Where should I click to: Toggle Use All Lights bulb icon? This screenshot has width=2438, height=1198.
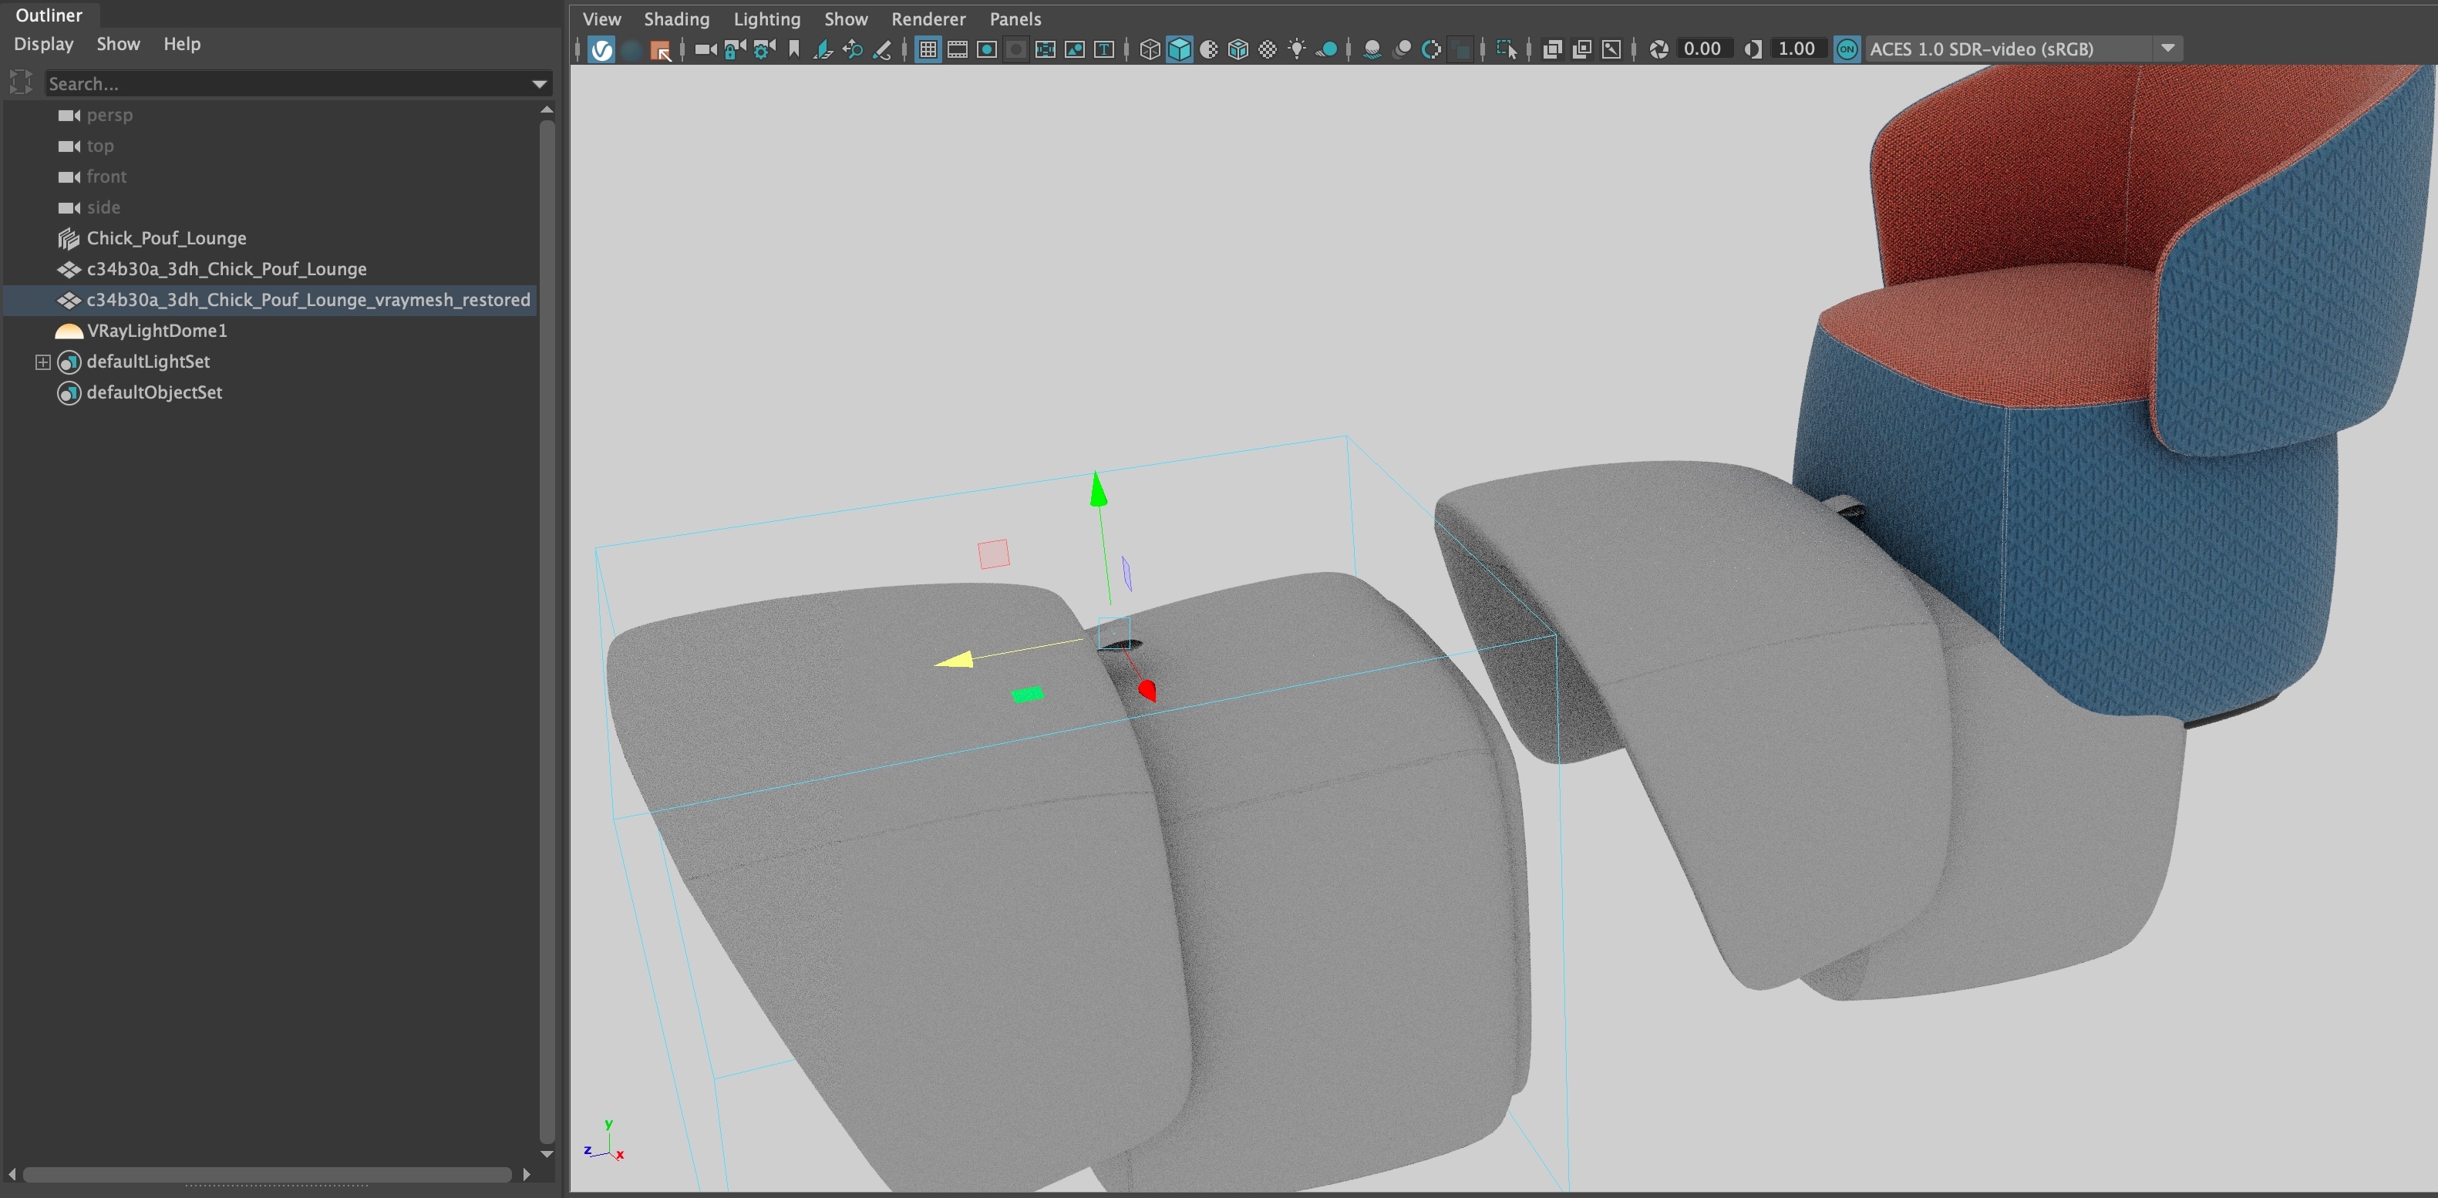click(x=1297, y=49)
